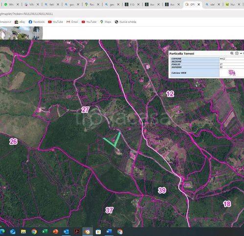Open Adobe Acrobat from the taskbar
Viewport: 244px width, 236px height.
pyautogui.click(x=77, y=232)
